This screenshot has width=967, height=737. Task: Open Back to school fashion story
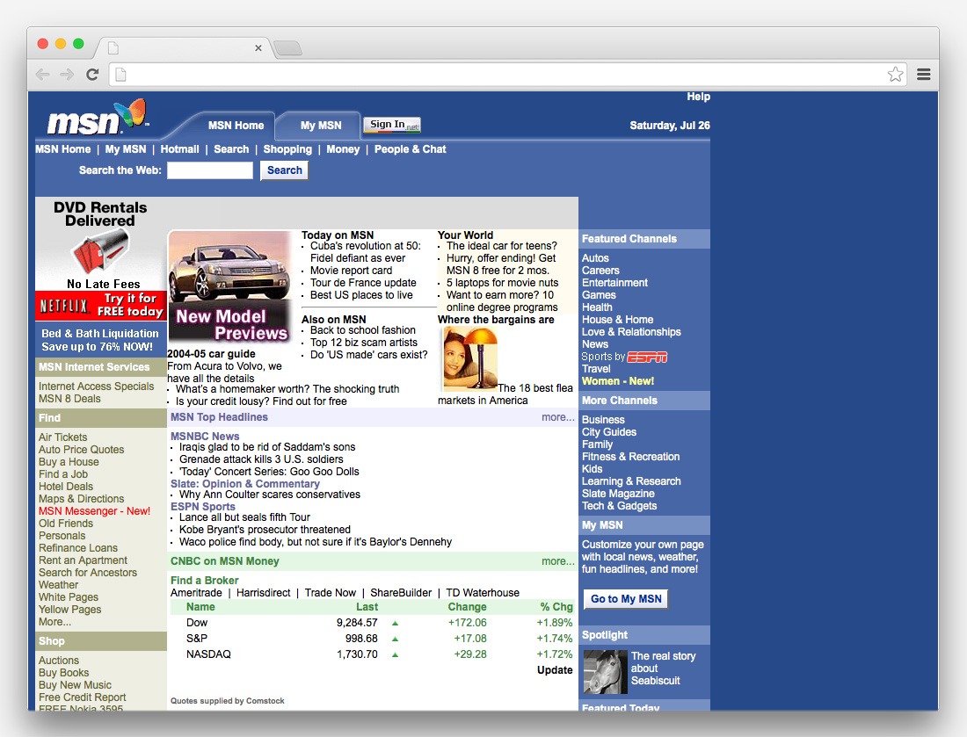click(x=362, y=330)
